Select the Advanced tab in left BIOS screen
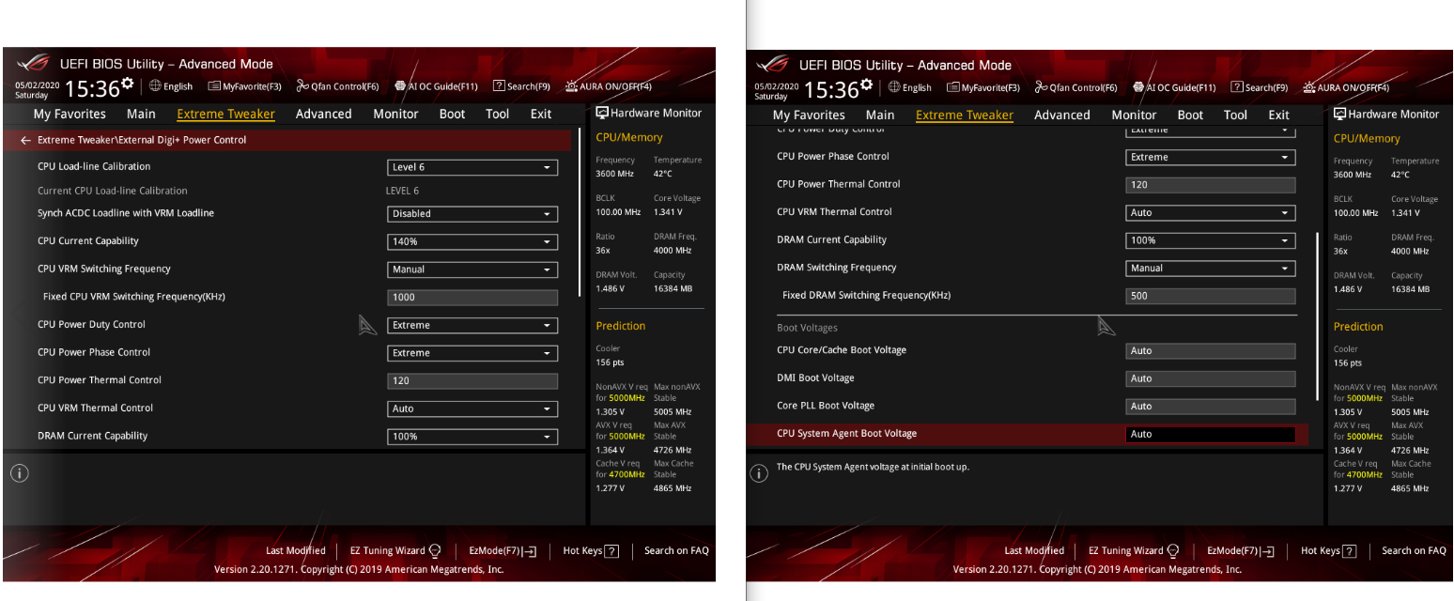 click(323, 114)
